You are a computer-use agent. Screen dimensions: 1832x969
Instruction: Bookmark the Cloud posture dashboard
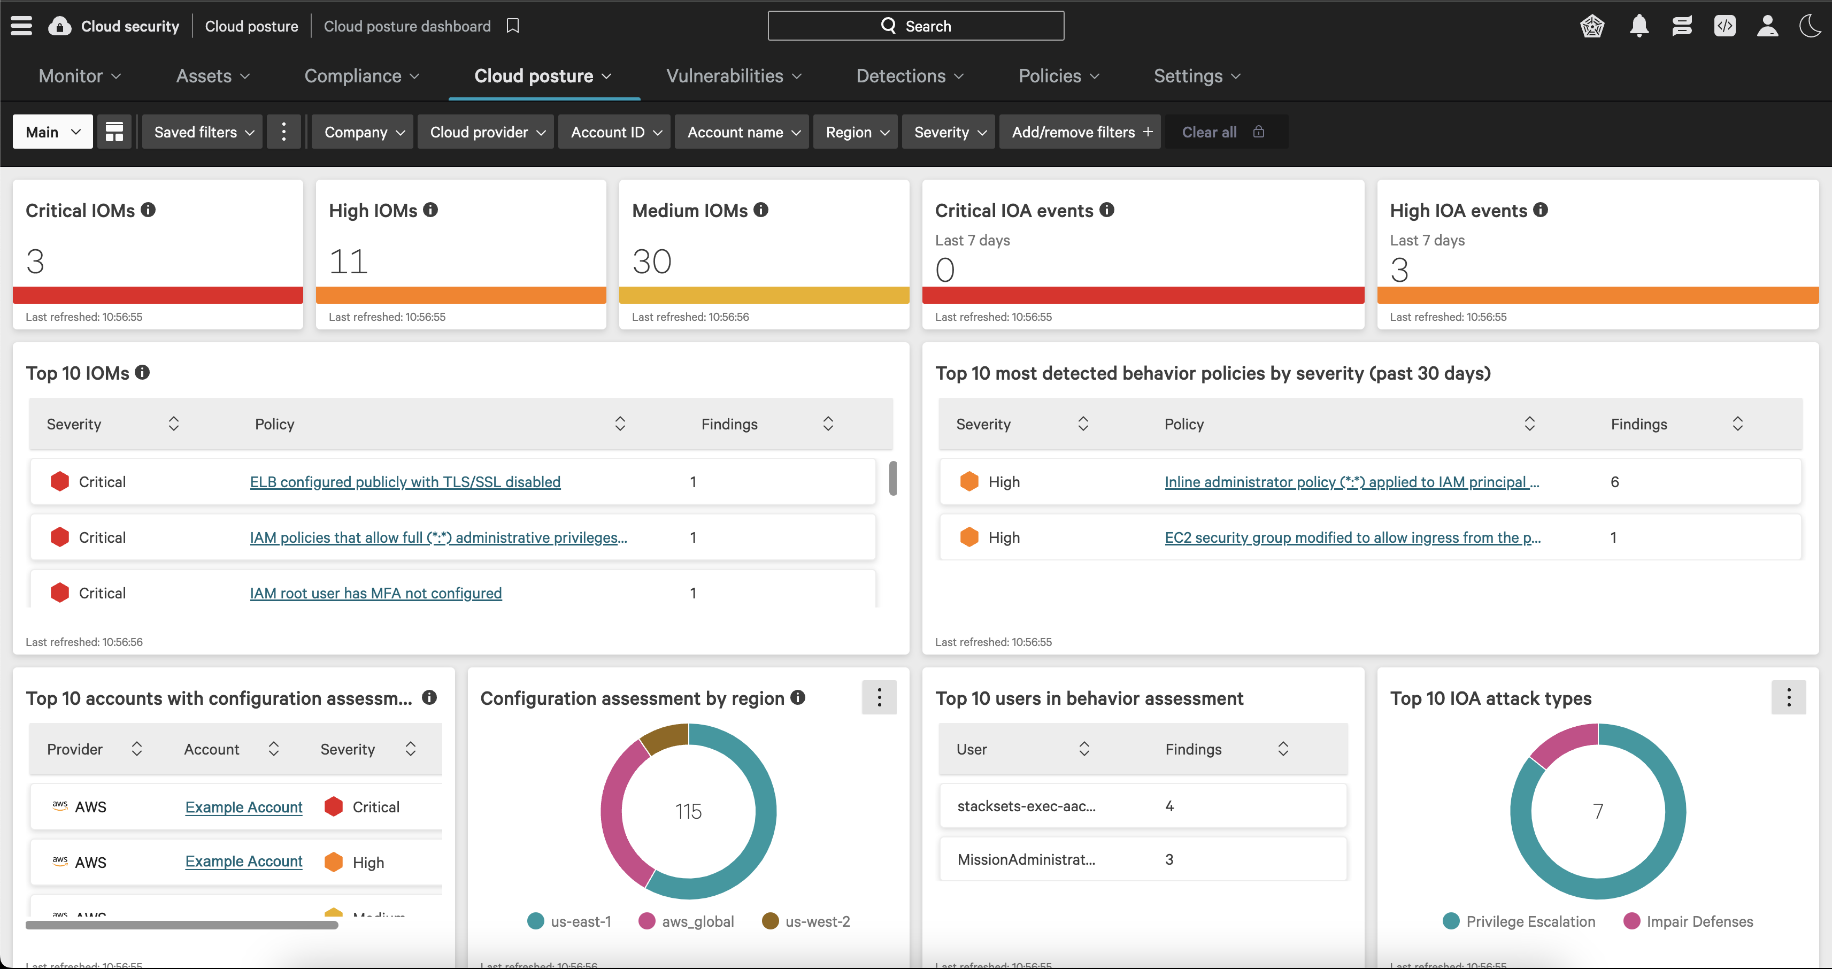513,26
